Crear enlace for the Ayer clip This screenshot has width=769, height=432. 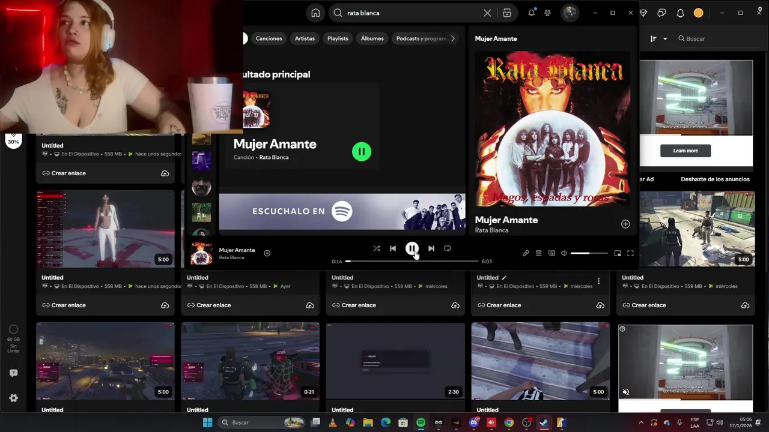point(209,305)
